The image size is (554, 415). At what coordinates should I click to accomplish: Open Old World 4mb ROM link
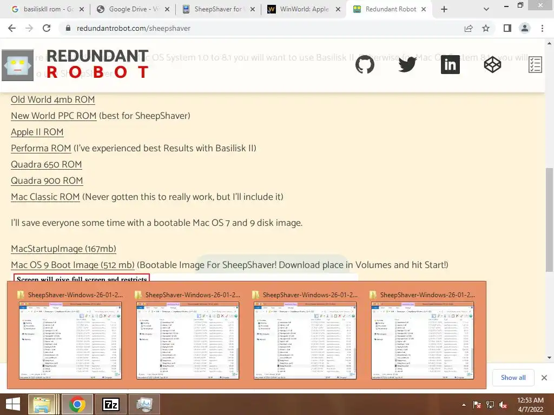52,99
